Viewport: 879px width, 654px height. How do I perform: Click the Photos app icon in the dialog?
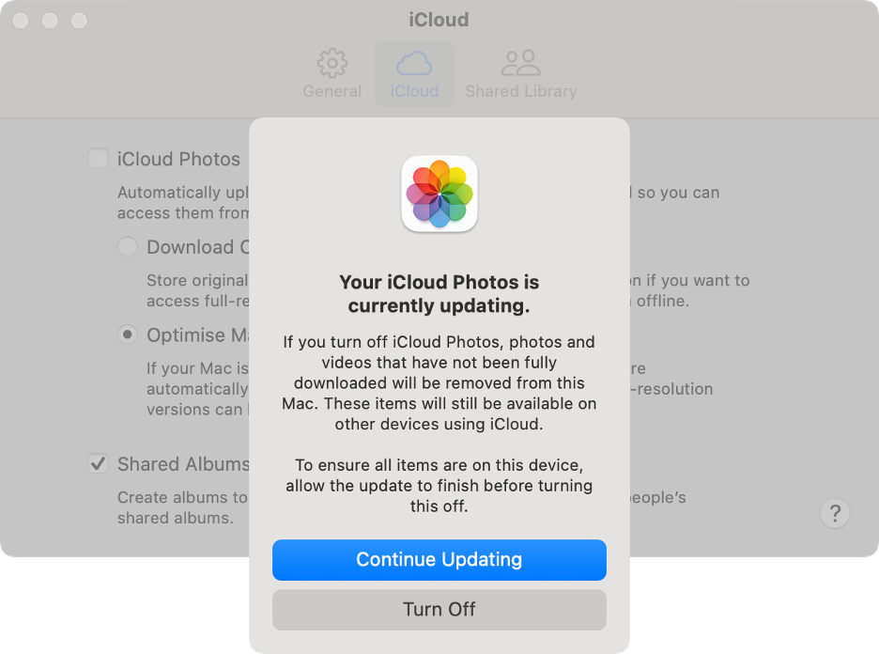[439, 195]
